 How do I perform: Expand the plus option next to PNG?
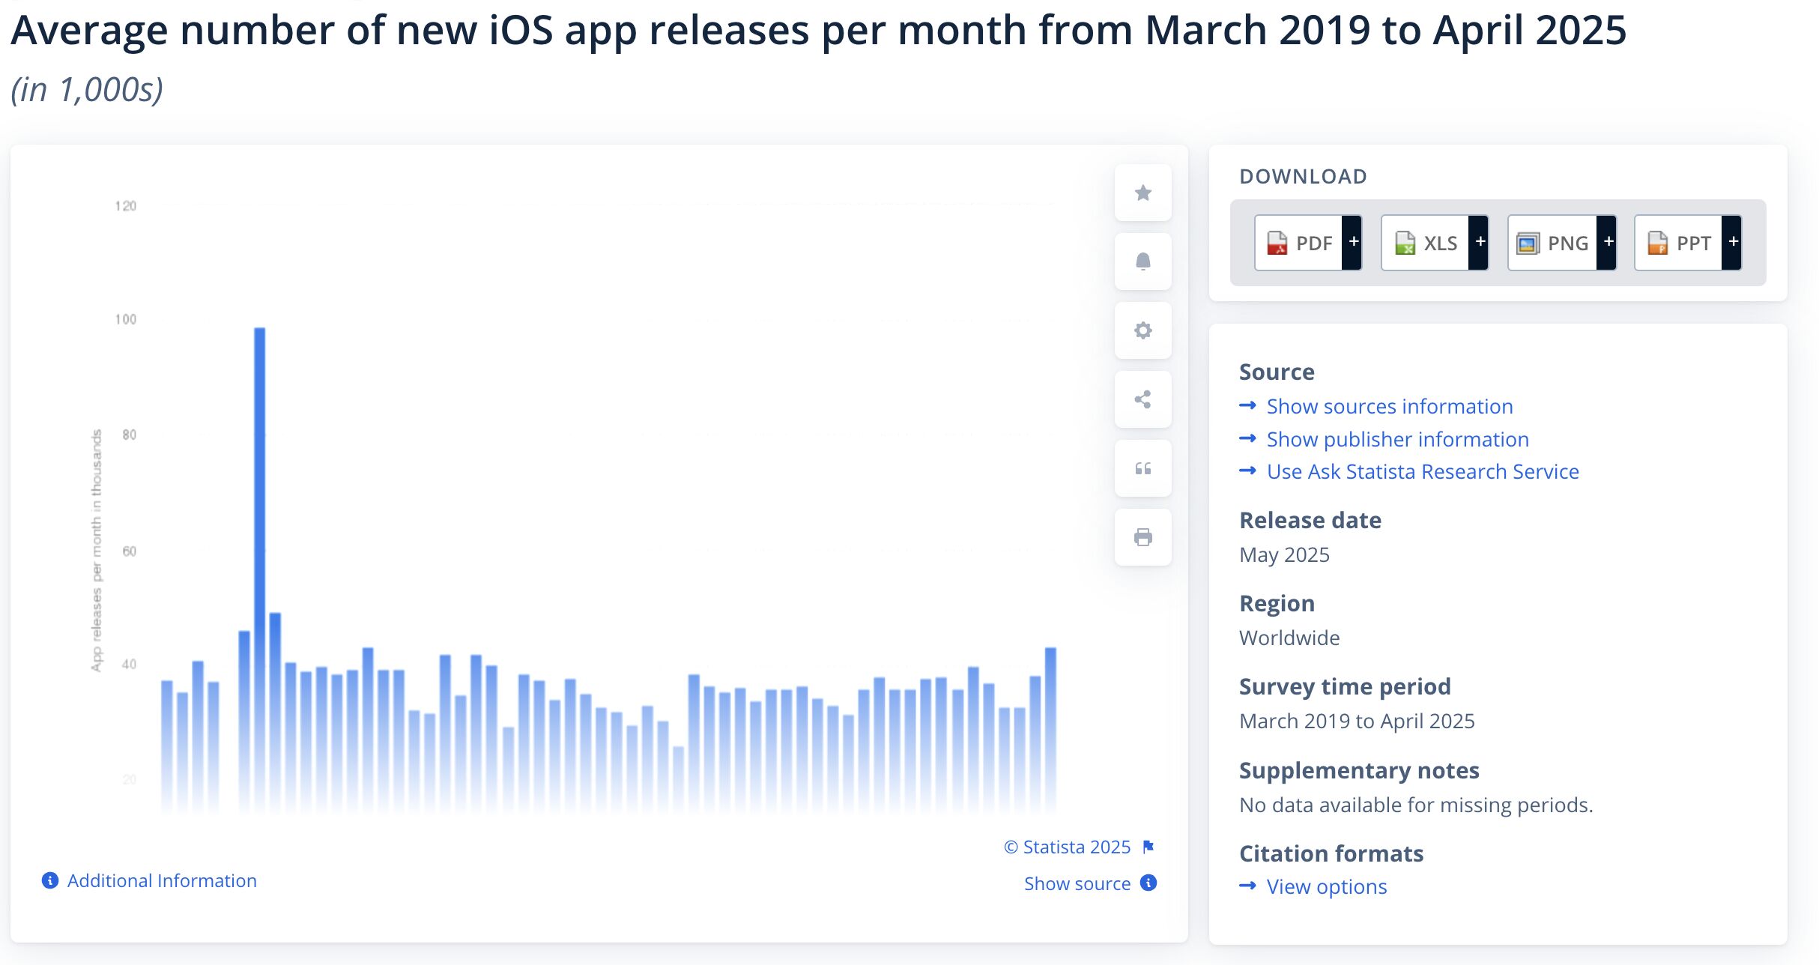(x=1608, y=242)
